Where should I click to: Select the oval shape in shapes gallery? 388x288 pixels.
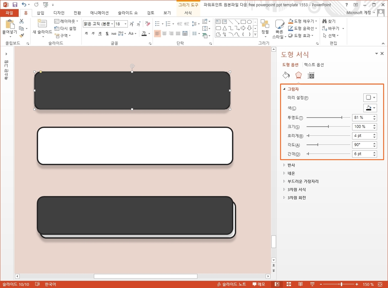[249, 22]
